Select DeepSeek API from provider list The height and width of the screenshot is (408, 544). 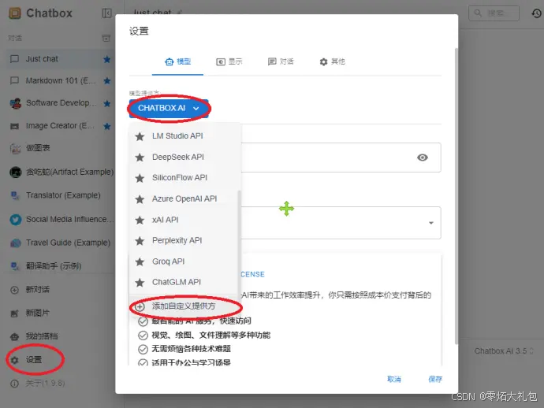[x=184, y=157]
